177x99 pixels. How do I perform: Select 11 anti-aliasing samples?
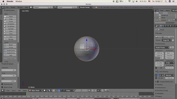point(160,75)
